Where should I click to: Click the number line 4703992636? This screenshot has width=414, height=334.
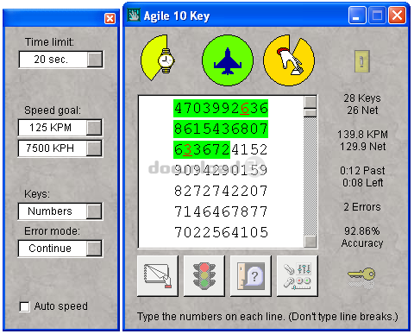[221, 109]
